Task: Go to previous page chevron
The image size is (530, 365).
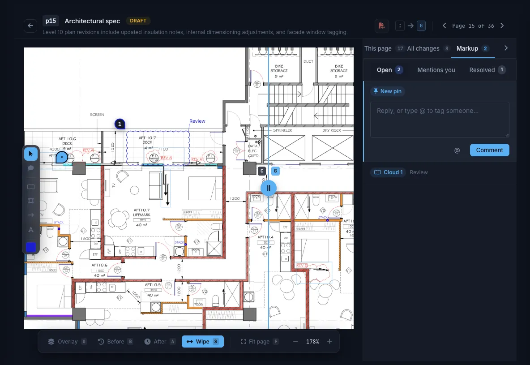Action: (x=445, y=26)
